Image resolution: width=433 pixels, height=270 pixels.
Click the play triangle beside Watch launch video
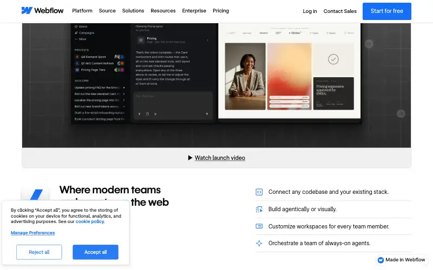click(x=190, y=158)
